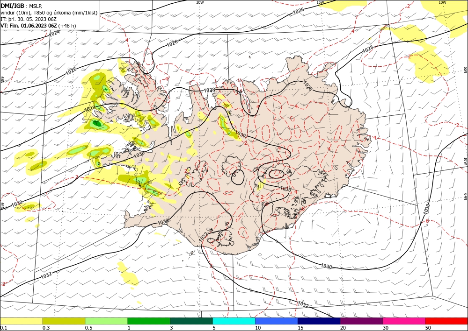The height and width of the screenshot is (331, 468).
Task: Click the legend value 0.5
Action: (x=88, y=328)
